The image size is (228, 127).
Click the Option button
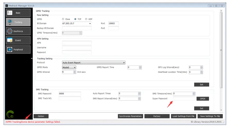[x=41, y=116]
